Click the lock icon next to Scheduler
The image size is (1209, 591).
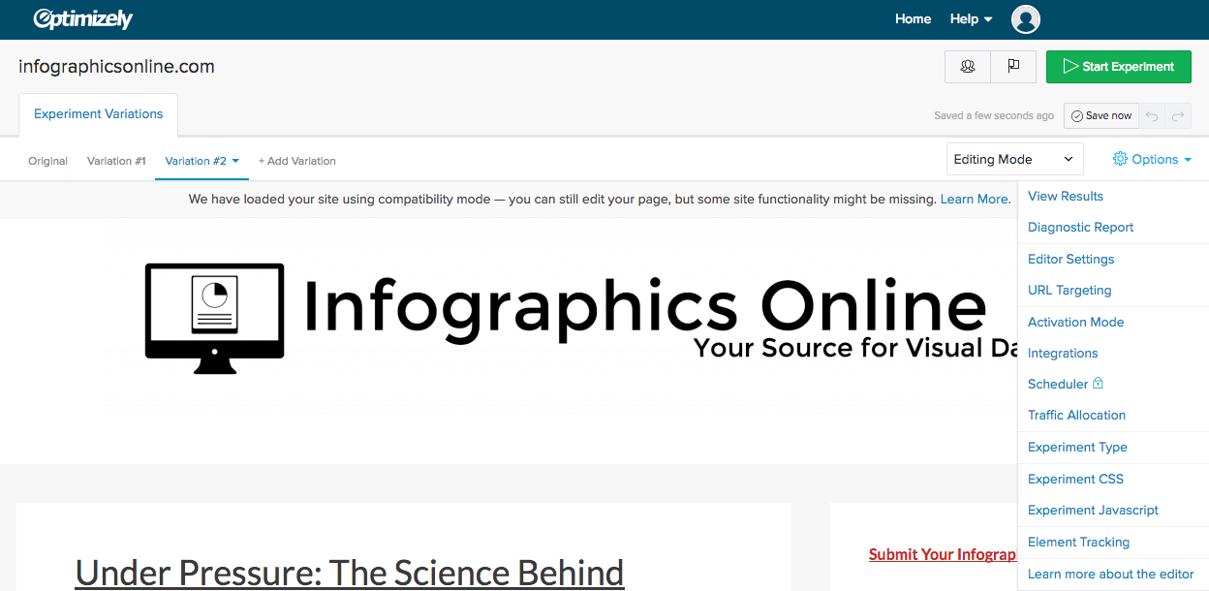(1098, 384)
